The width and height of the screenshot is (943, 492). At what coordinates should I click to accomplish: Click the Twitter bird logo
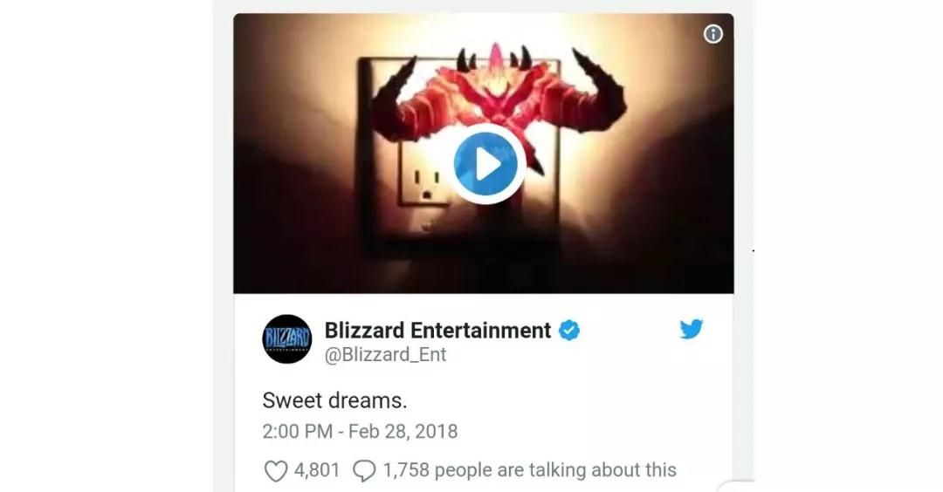point(691,329)
